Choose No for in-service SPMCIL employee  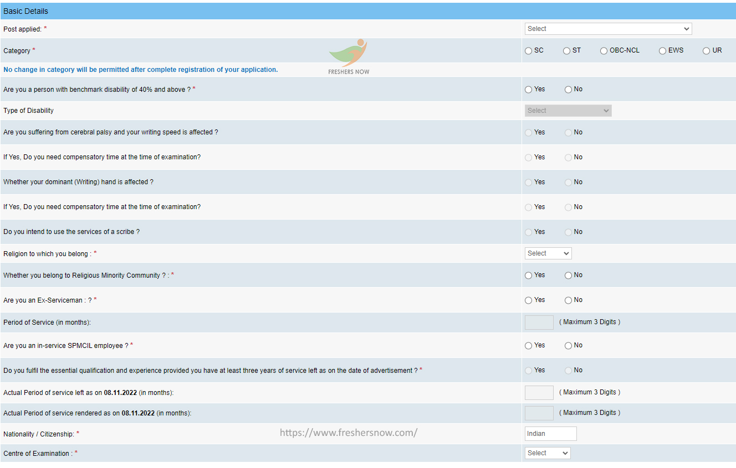coord(568,346)
